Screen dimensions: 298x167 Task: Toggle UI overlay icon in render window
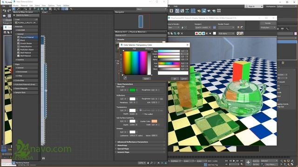pos(238,33)
